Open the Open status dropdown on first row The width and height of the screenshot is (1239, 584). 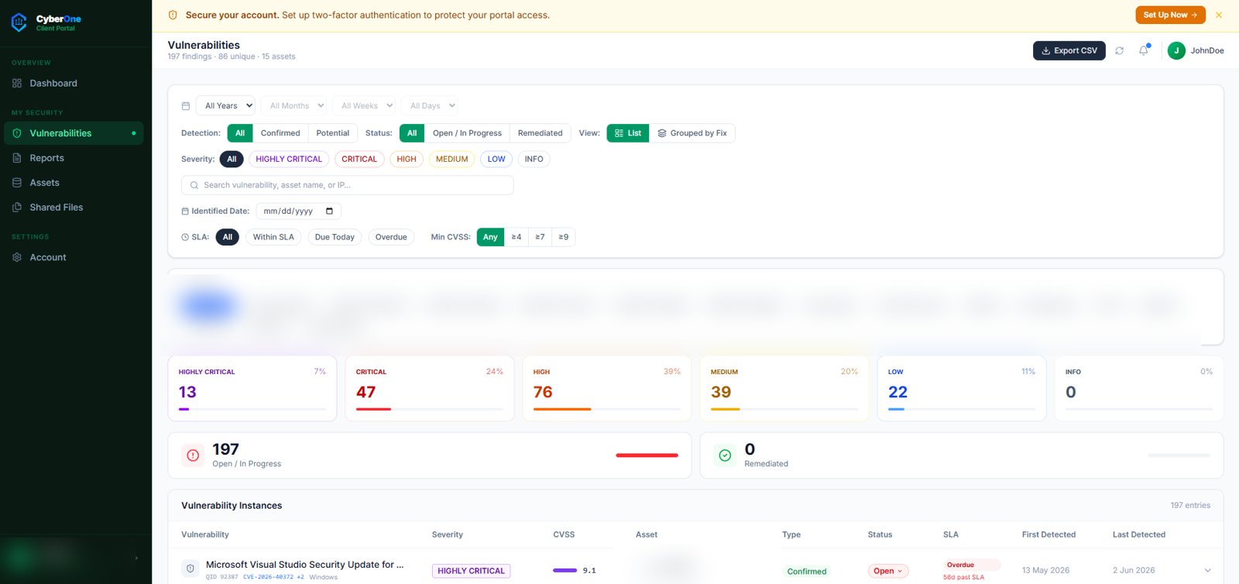(888, 571)
